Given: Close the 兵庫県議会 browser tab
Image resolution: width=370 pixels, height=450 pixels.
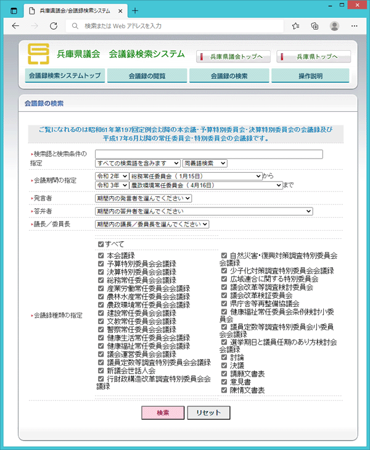Looking at the screenshot, I should tap(120, 11).
